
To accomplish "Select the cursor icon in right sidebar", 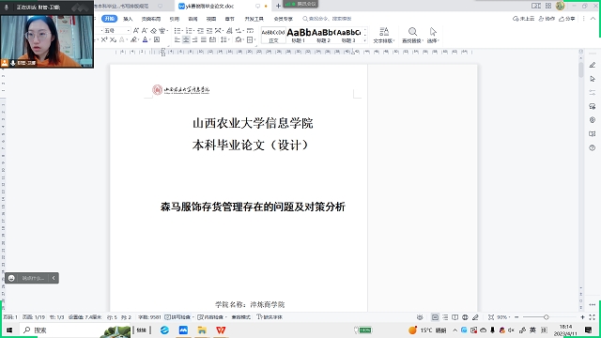I will [593, 79].
